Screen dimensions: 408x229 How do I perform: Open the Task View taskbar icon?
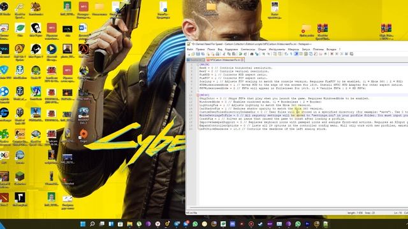pos(101,224)
